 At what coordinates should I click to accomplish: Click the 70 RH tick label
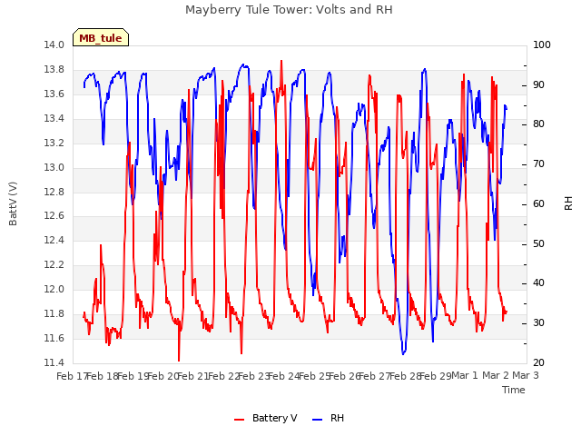coord(538,163)
